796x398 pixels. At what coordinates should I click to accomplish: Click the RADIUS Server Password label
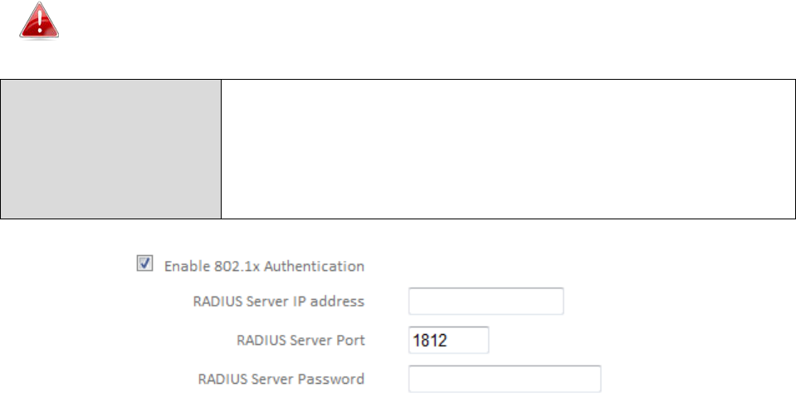click(x=281, y=379)
